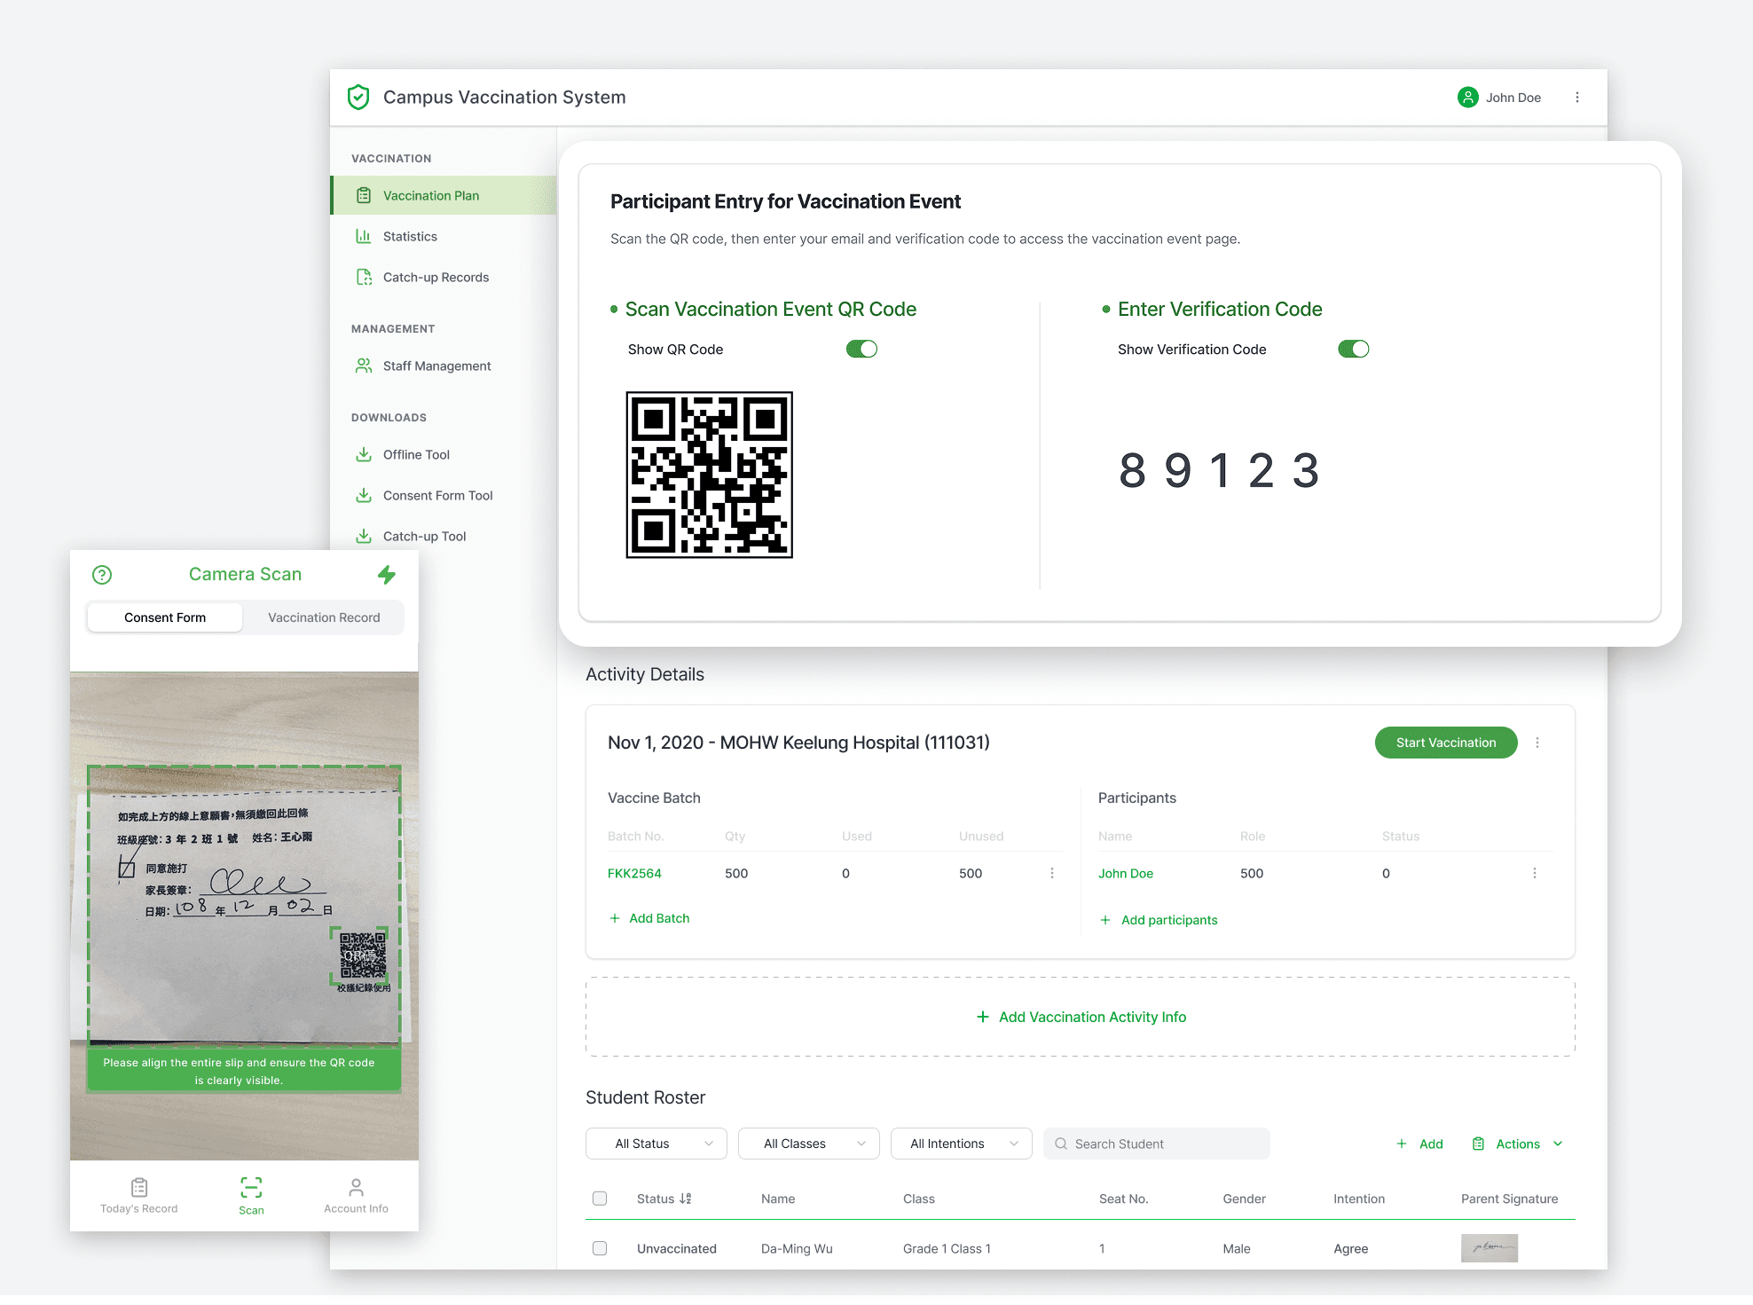Open Account Info person icon
This screenshot has width=1753, height=1305.
(x=356, y=1187)
